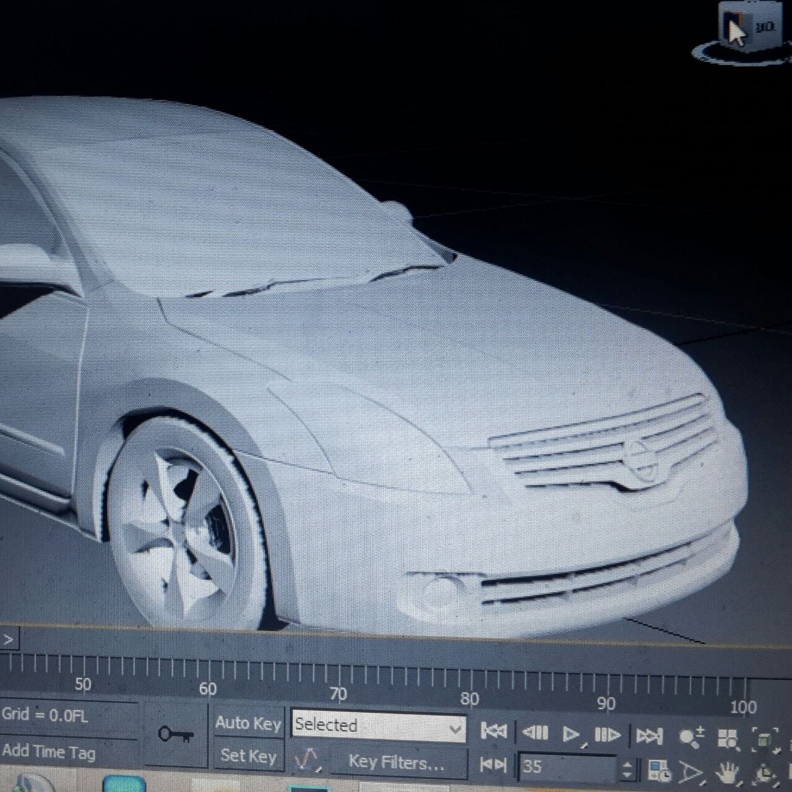
Task: Toggle the Key Mode button beside frame field
Action: click(493, 765)
